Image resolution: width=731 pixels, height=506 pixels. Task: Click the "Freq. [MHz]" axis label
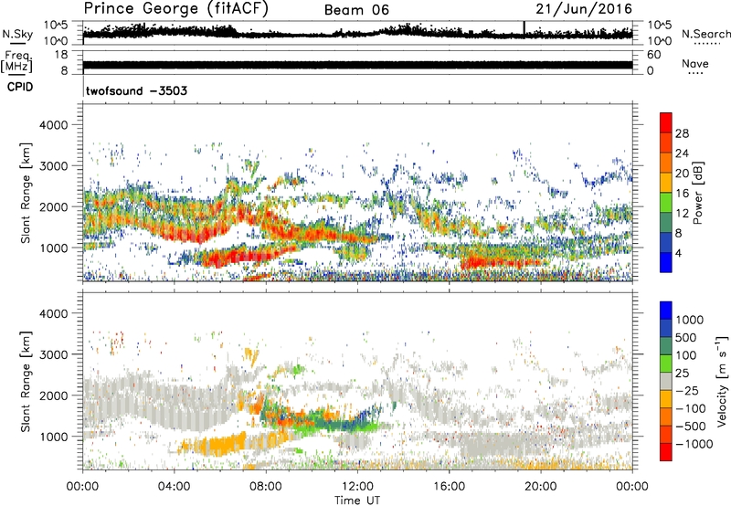tap(16, 62)
